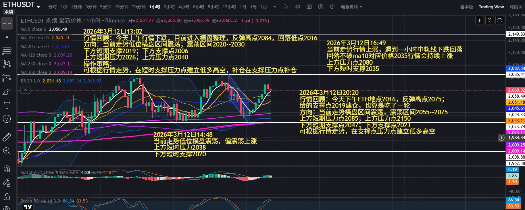Click the circled plus add icon
Screen dimensions: 525x210
tap(321, 7)
